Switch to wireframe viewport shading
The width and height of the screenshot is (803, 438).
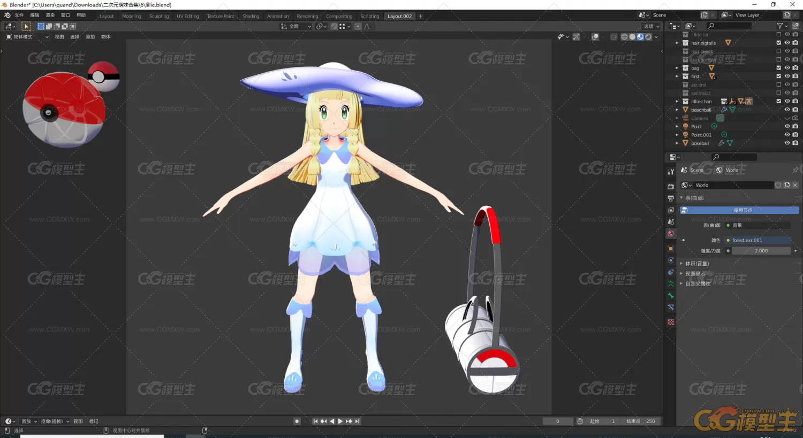coord(624,37)
